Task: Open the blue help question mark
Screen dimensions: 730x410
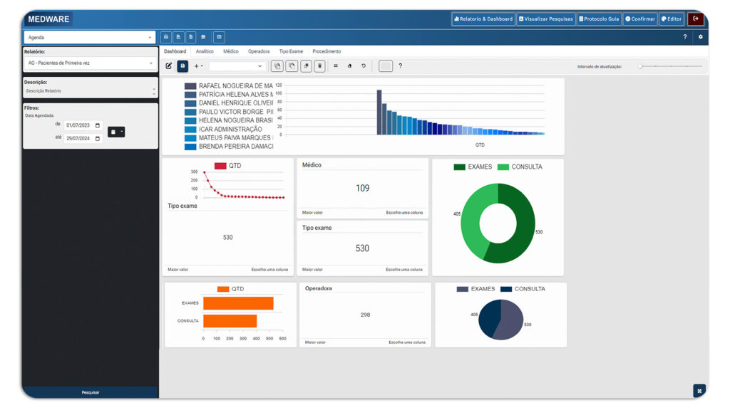Action: coord(685,37)
